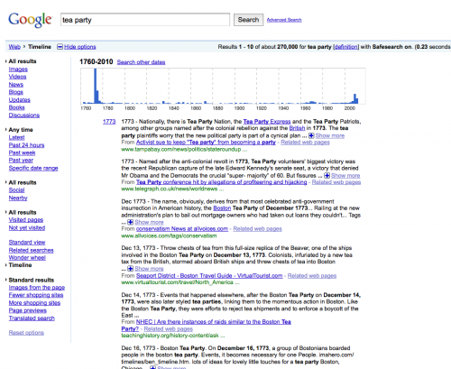
Task: Open Related web pages for Telegraph result
Action: click(x=336, y=182)
